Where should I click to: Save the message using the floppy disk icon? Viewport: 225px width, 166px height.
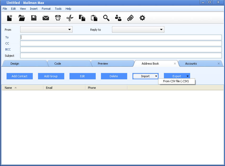[34, 18]
